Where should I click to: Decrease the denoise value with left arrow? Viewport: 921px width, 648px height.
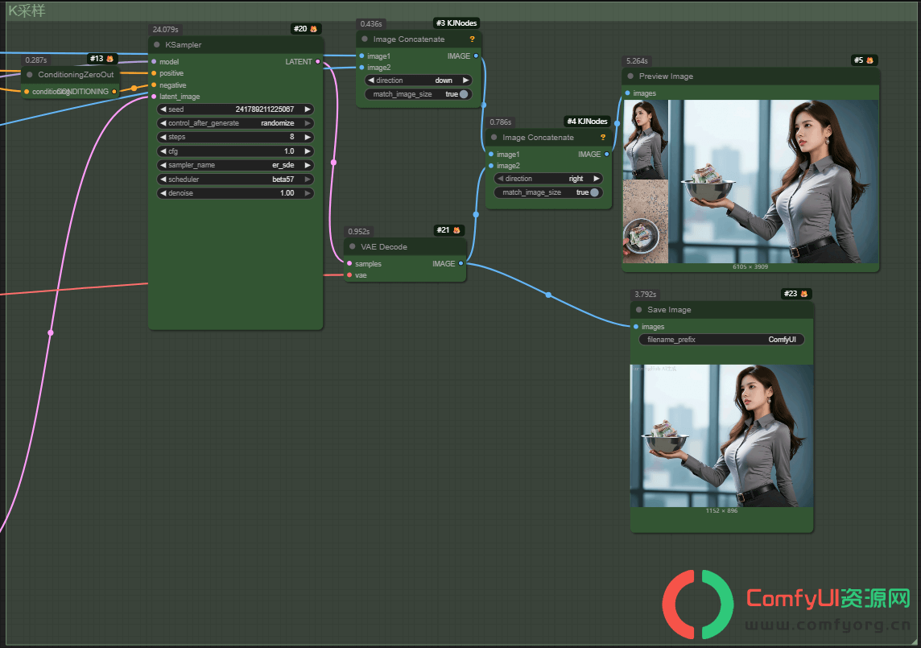[163, 193]
